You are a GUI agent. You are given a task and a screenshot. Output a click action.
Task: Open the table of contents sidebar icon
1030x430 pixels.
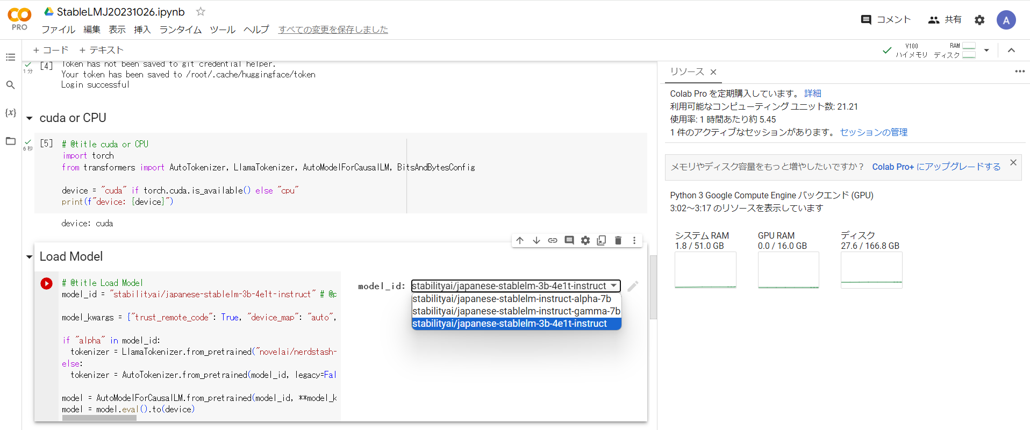[10, 57]
